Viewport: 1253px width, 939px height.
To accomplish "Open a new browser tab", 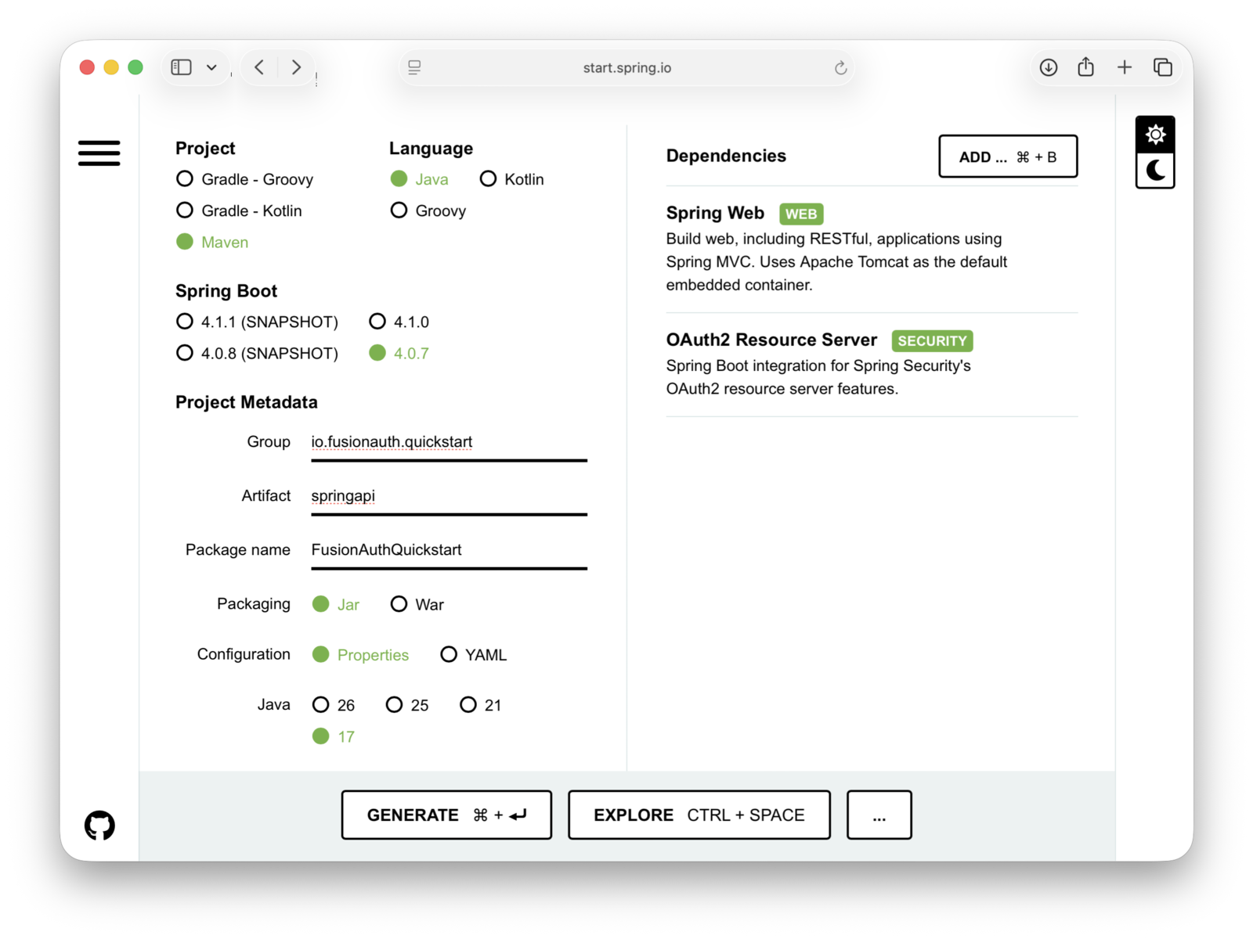I will point(1125,67).
